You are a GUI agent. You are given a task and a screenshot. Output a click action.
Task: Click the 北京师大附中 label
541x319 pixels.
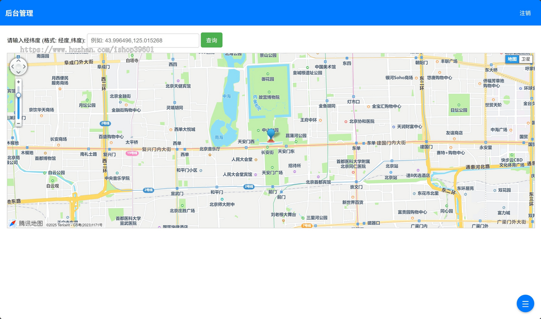[x=222, y=204]
